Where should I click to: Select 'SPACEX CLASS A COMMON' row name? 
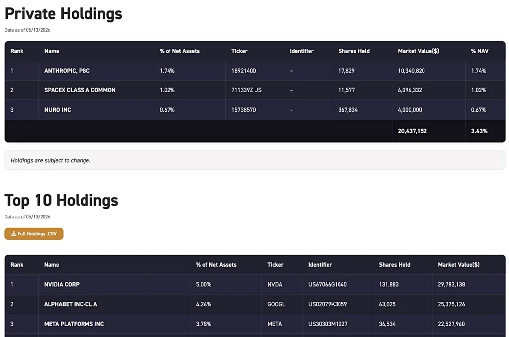click(80, 90)
